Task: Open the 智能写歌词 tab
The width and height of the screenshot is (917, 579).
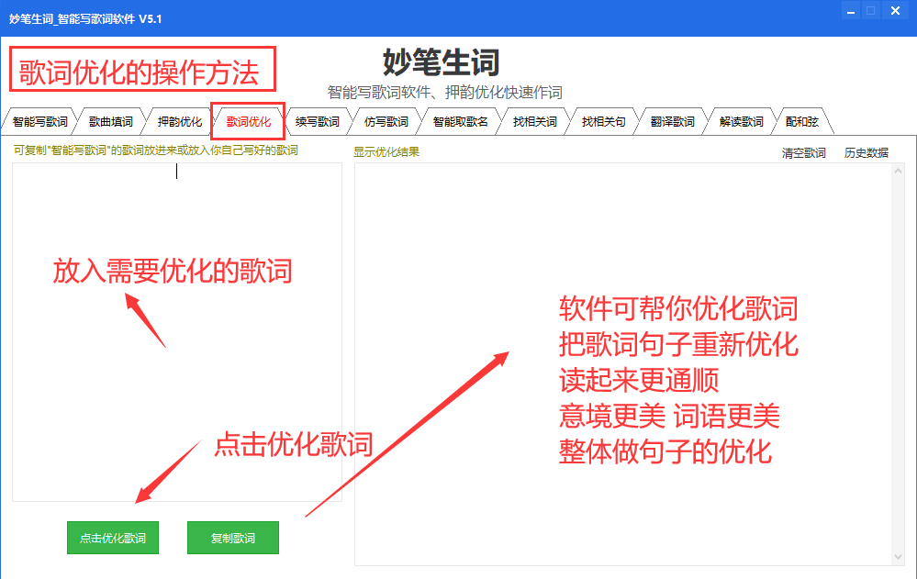Action: pos(39,122)
